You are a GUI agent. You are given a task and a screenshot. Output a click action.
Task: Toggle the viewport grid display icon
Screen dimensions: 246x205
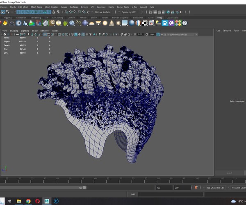click(45, 34)
